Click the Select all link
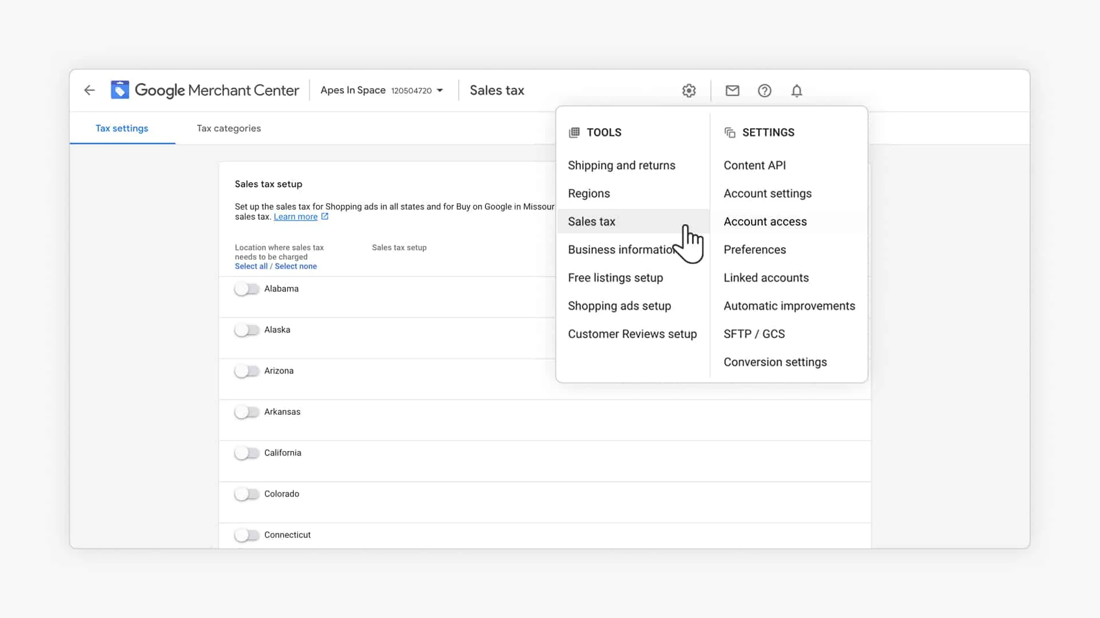 251,266
